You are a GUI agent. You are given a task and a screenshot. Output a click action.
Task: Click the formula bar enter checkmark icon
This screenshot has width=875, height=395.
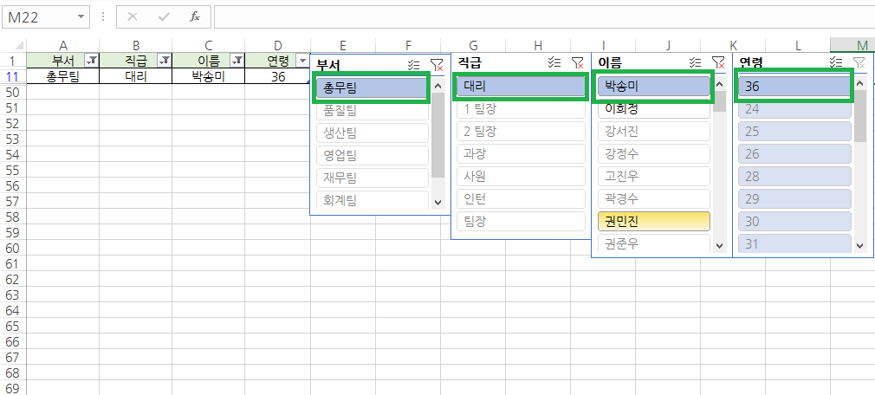coord(164,16)
